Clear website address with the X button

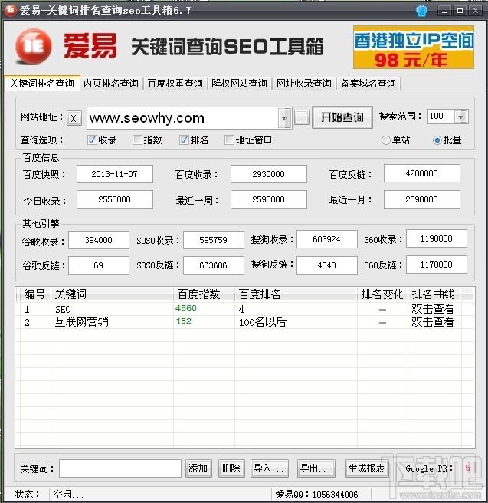74,118
